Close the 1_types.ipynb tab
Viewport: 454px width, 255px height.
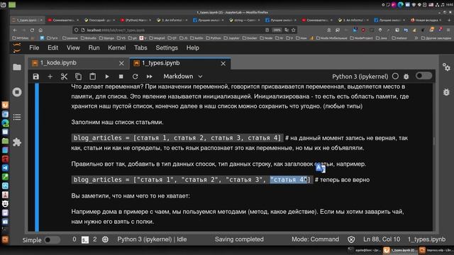tap(223, 63)
